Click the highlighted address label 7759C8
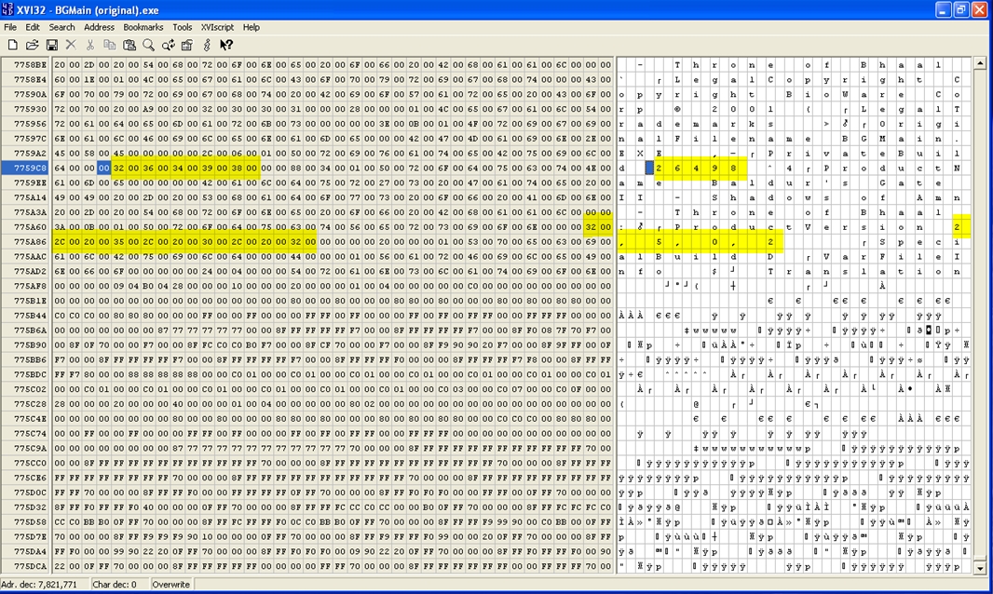This screenshot has height=594, width=993. [31, 168]
